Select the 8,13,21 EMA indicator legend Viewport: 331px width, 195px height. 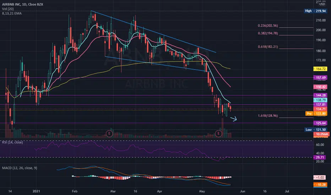[x=12, y=13]
